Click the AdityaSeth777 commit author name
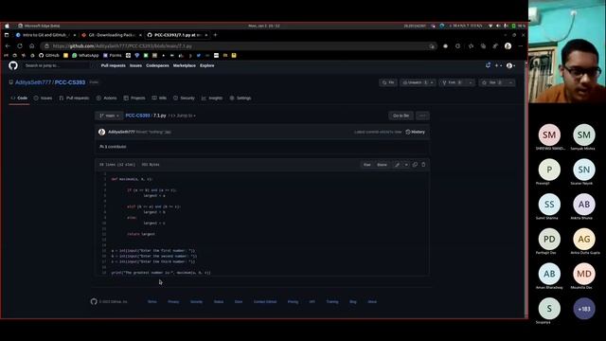 (x=121, y=132)
